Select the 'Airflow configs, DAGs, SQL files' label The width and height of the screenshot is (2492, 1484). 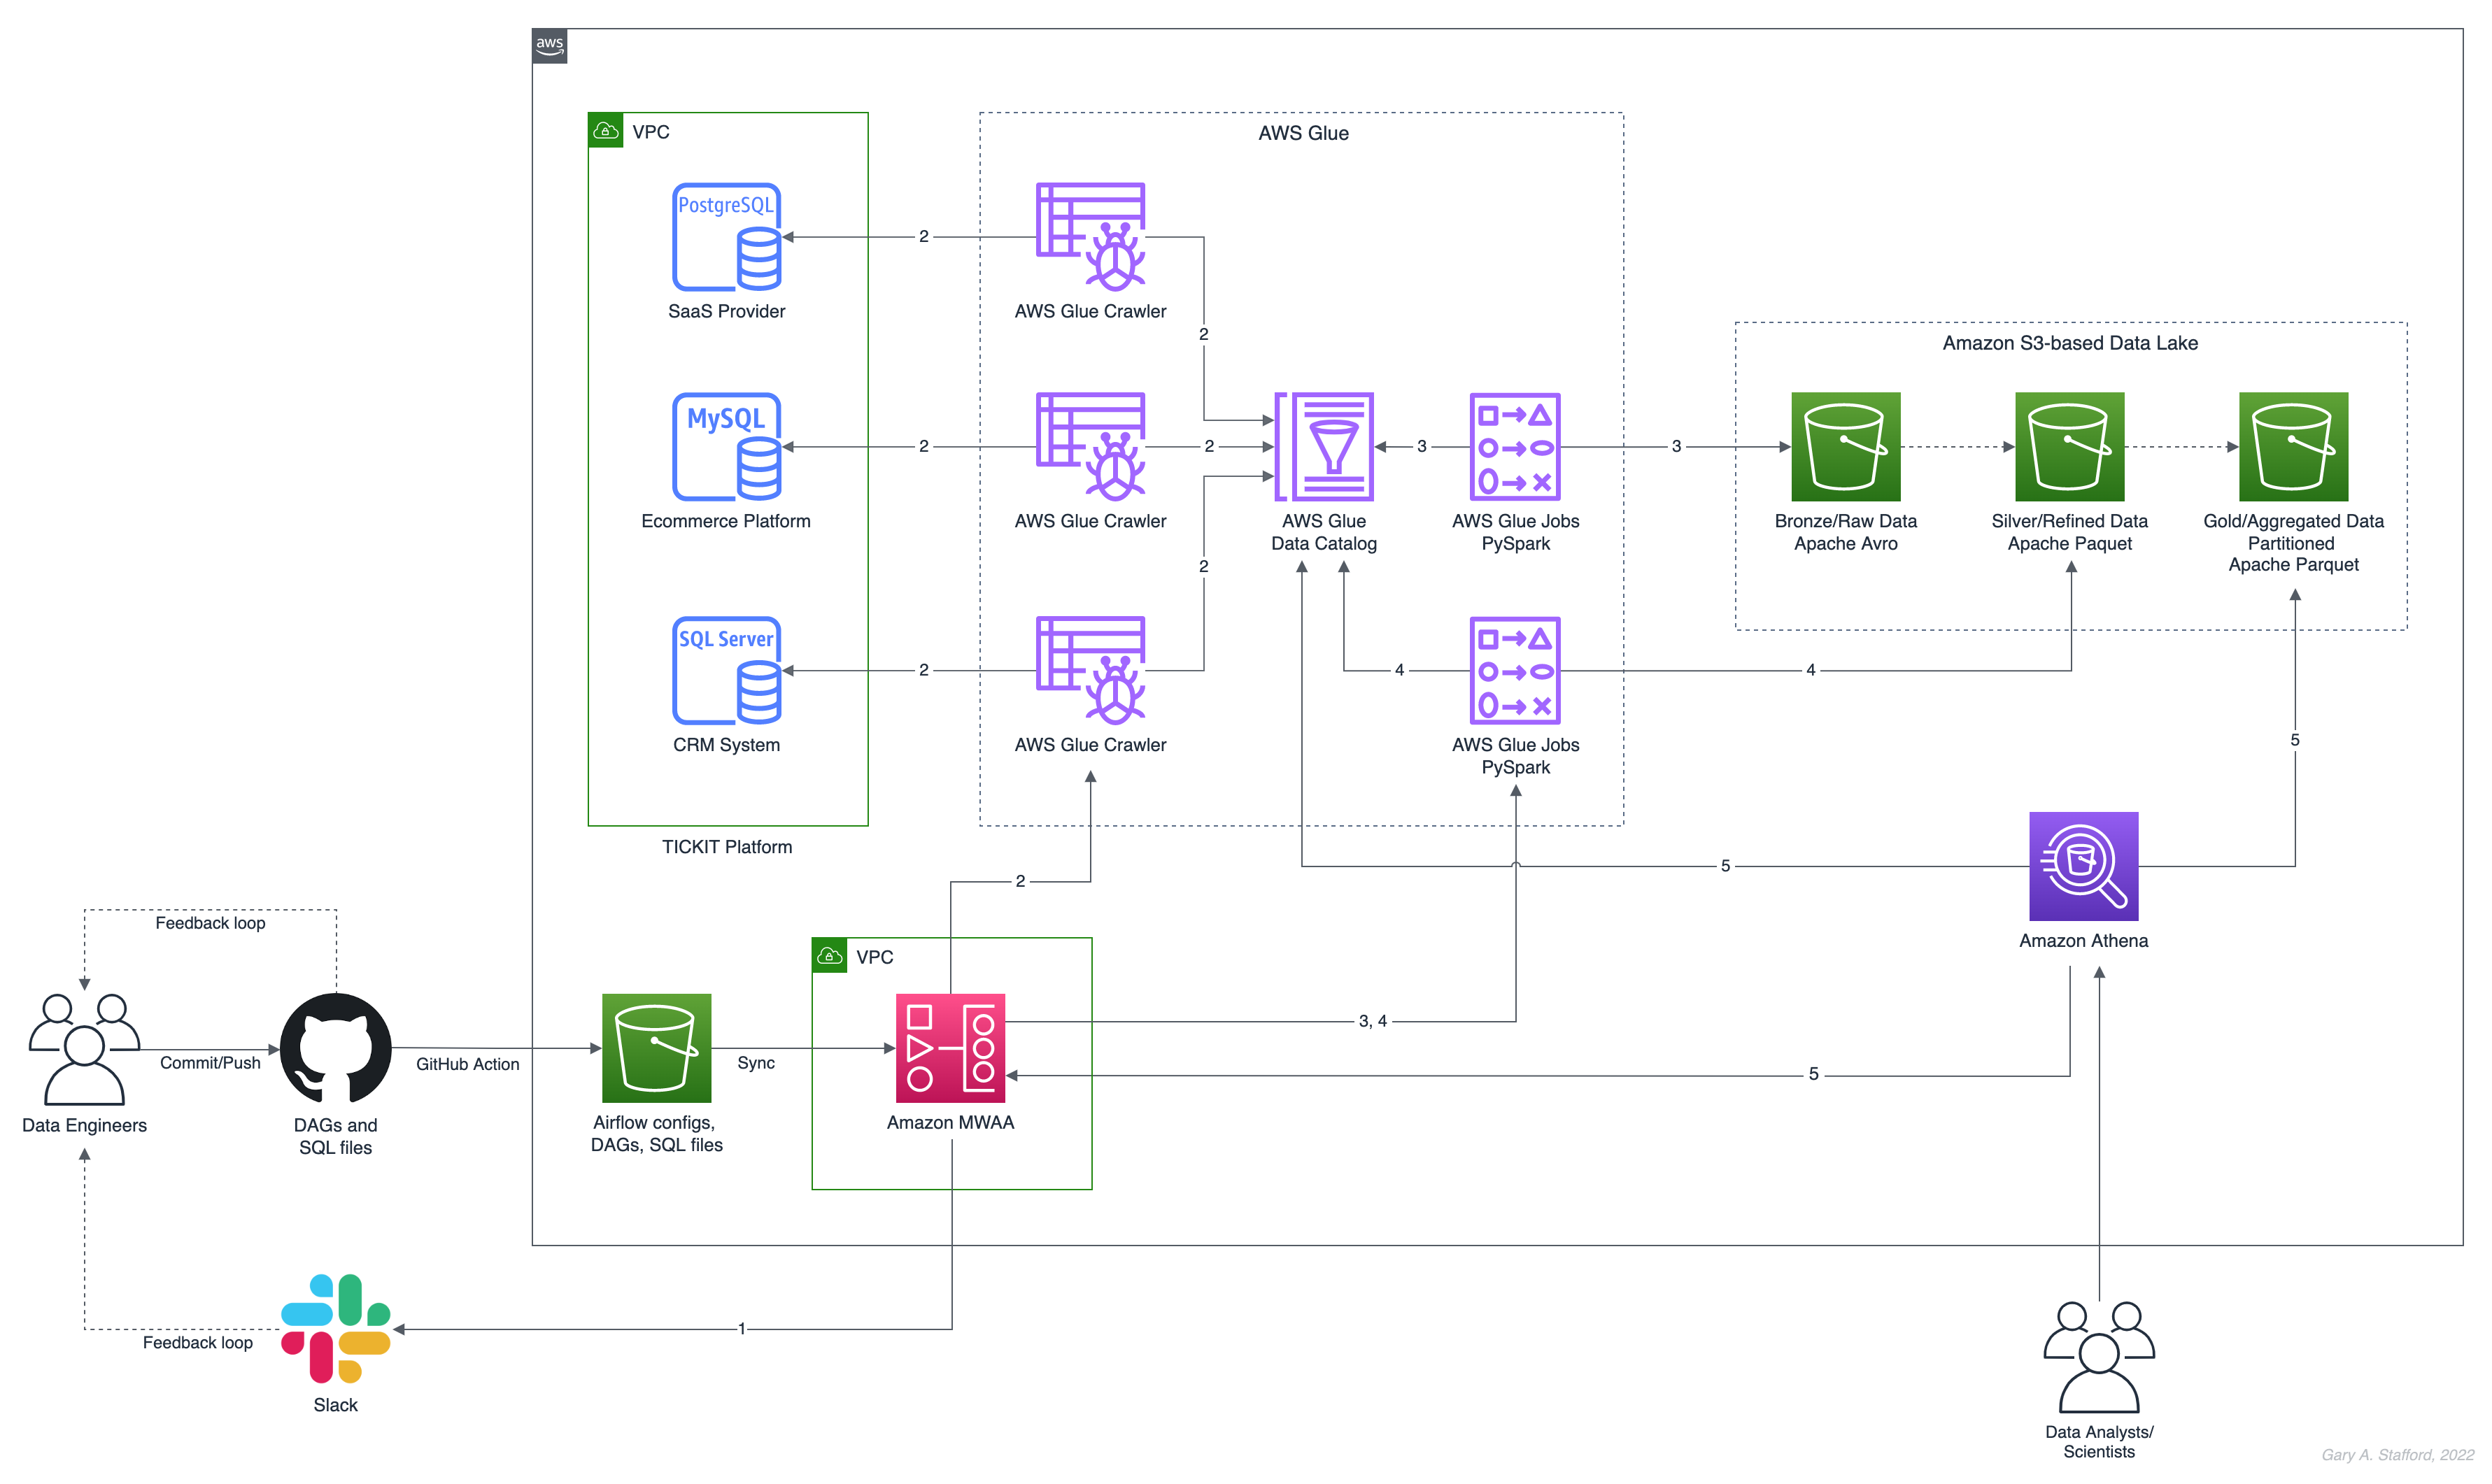tap(656, 1134)
